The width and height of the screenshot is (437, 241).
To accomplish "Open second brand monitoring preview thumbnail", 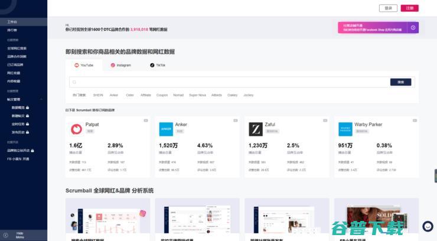I will (x=197, y=216).
